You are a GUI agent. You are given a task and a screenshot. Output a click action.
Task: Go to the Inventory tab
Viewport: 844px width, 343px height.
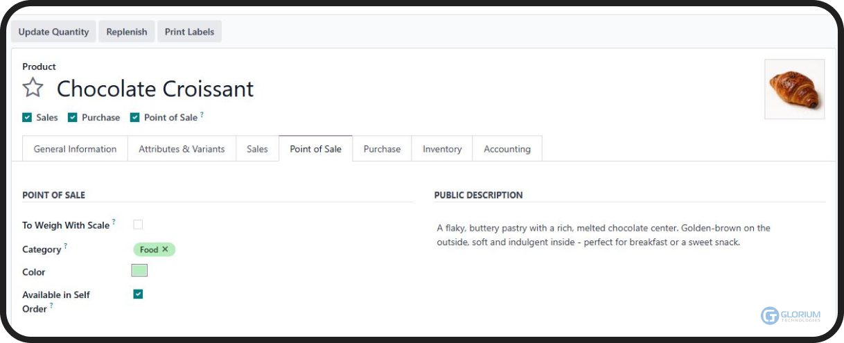(x=442, y=149)
